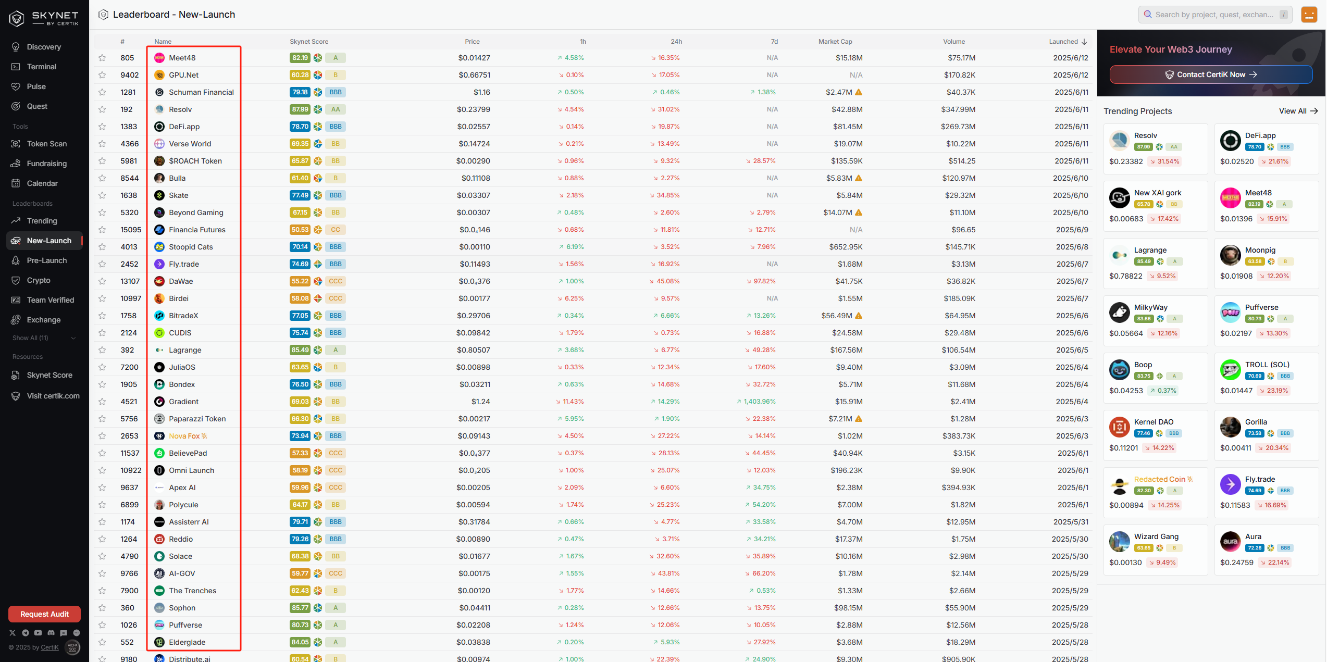Open the Discovery menu item
This screenshot has width=1327, height=662.
pos(44,47)
